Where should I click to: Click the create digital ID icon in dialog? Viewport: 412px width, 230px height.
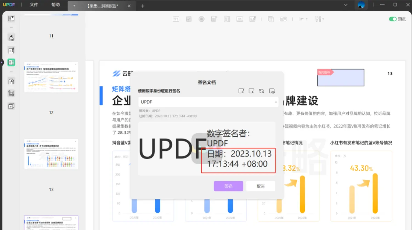(241, 91)
